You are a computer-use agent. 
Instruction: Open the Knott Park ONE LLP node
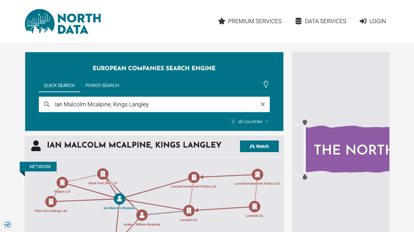pyautogui.click(x=103, y=174)
